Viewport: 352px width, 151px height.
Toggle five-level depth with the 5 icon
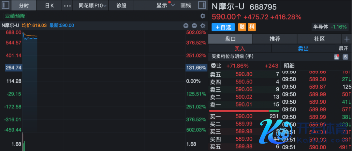click(345, 57)
